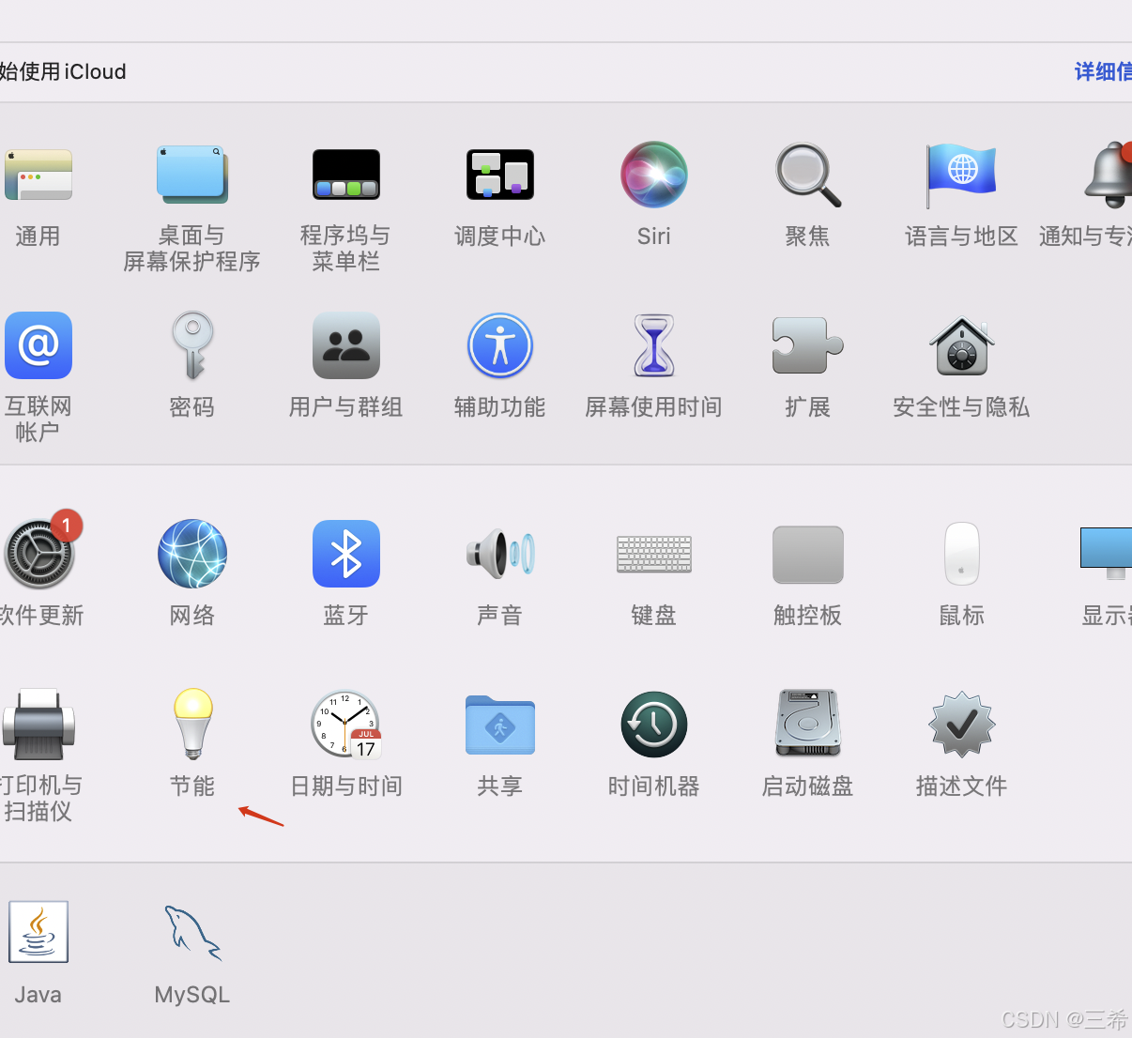Image resolution: width=1132 pixels, height=1038 pixels.
Task: Open 程序坞与菜单栏 preferences
Action: coord(346,175)
